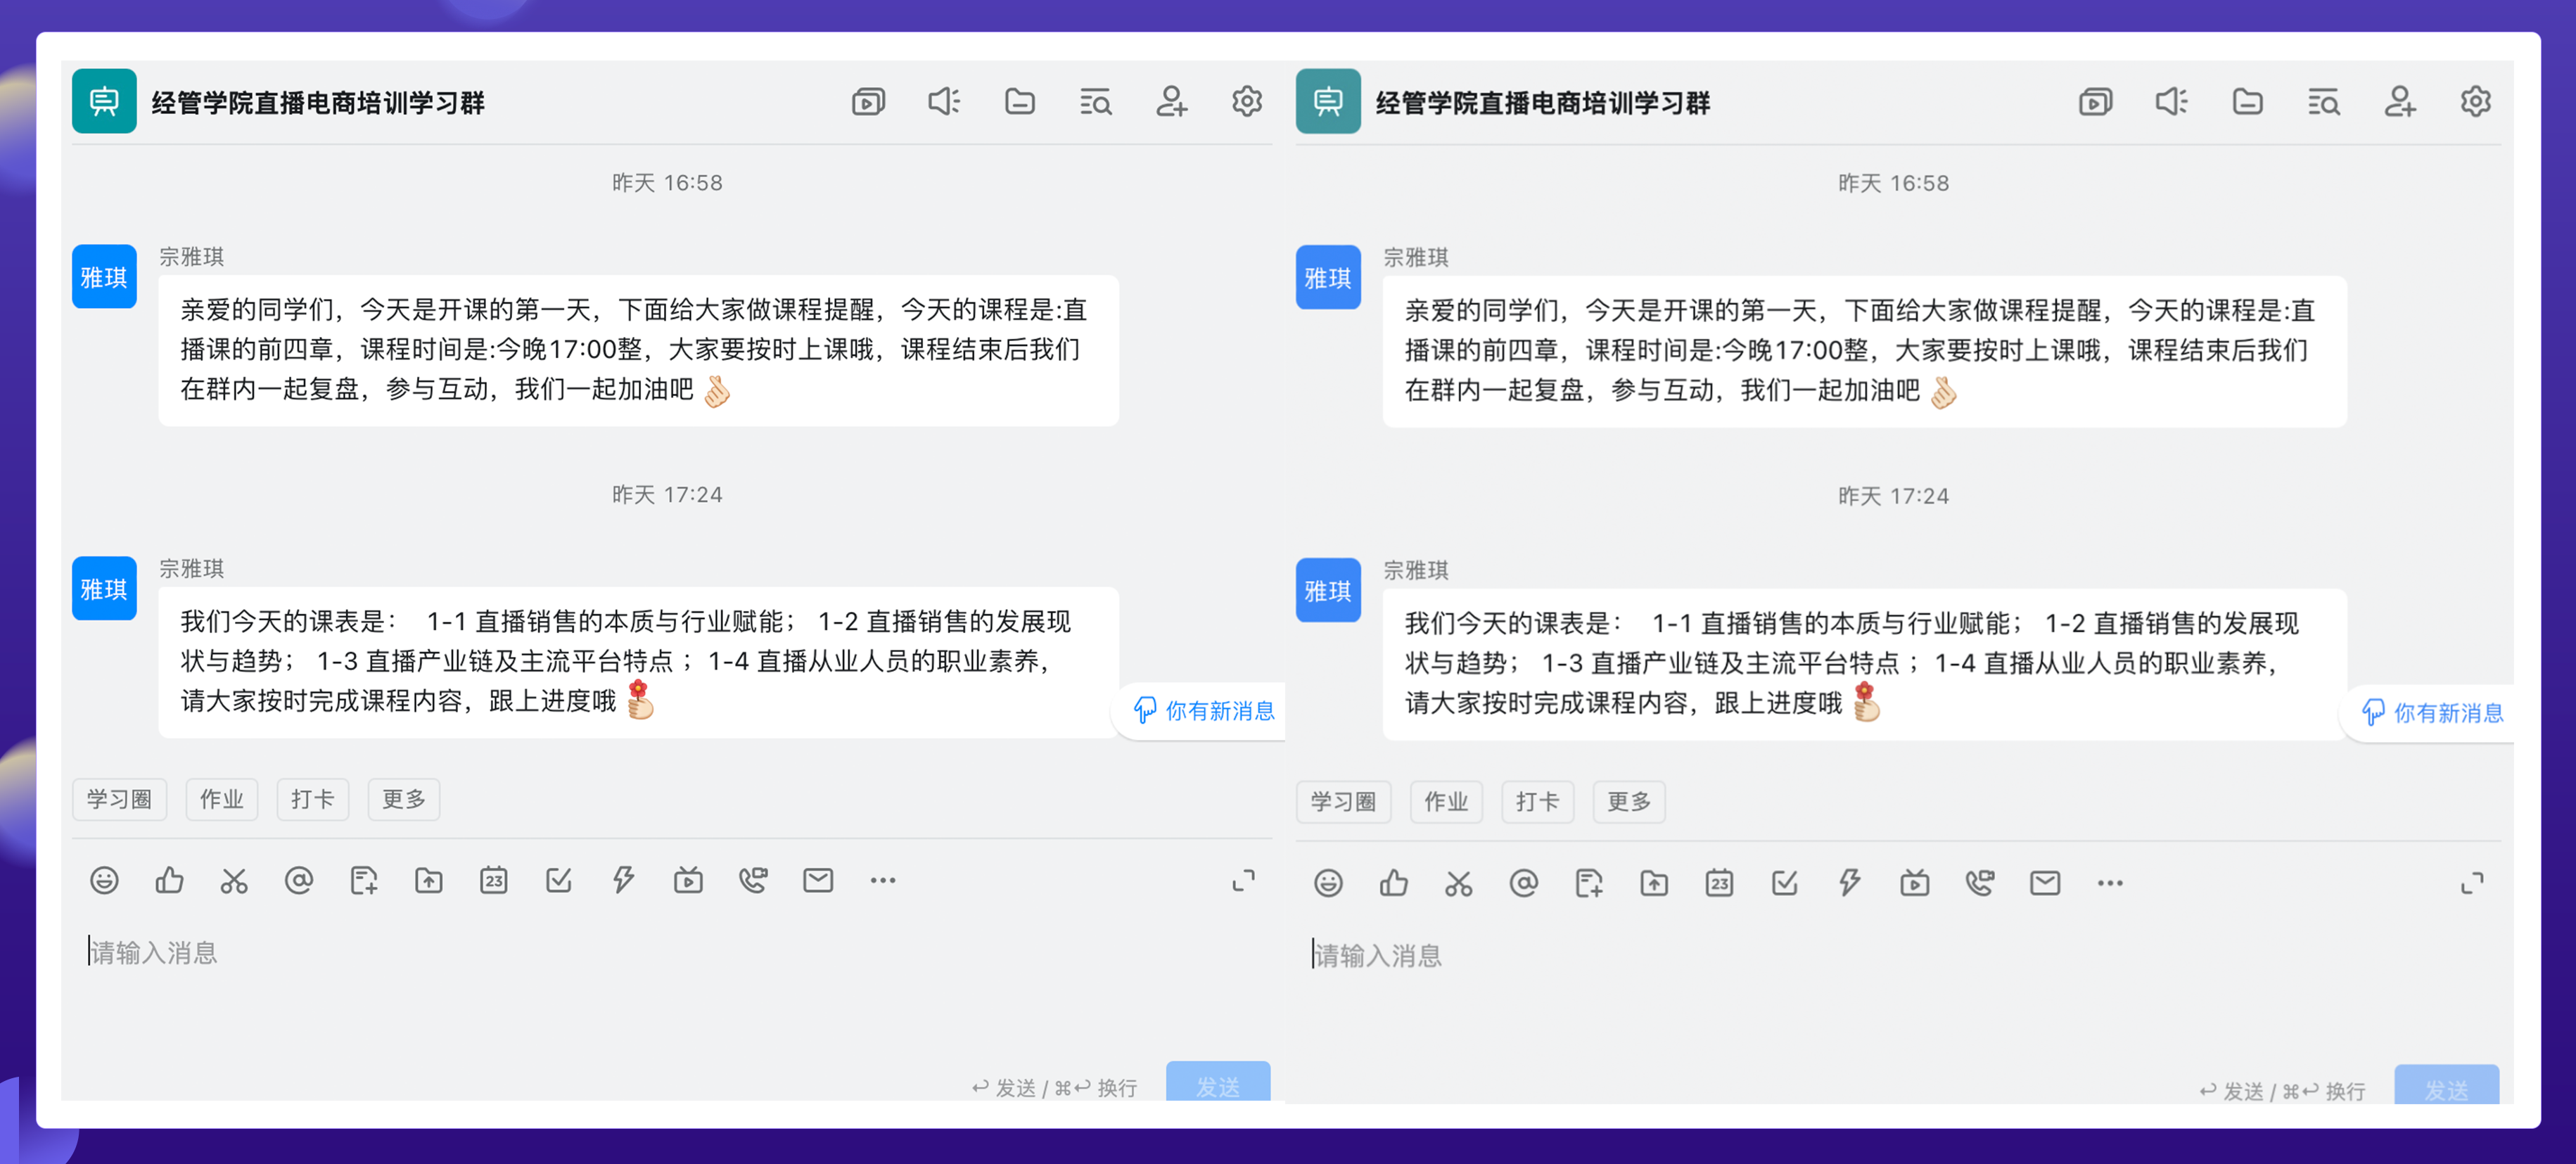Image resolution: width=2576 pixels, height=1164 pixels.
Task: Open the emoji picker in the left chat panel
Action: pos(104,880)
